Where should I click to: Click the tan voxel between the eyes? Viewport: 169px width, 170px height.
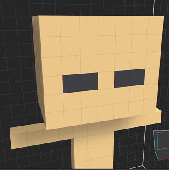click(x=106, y=80)
